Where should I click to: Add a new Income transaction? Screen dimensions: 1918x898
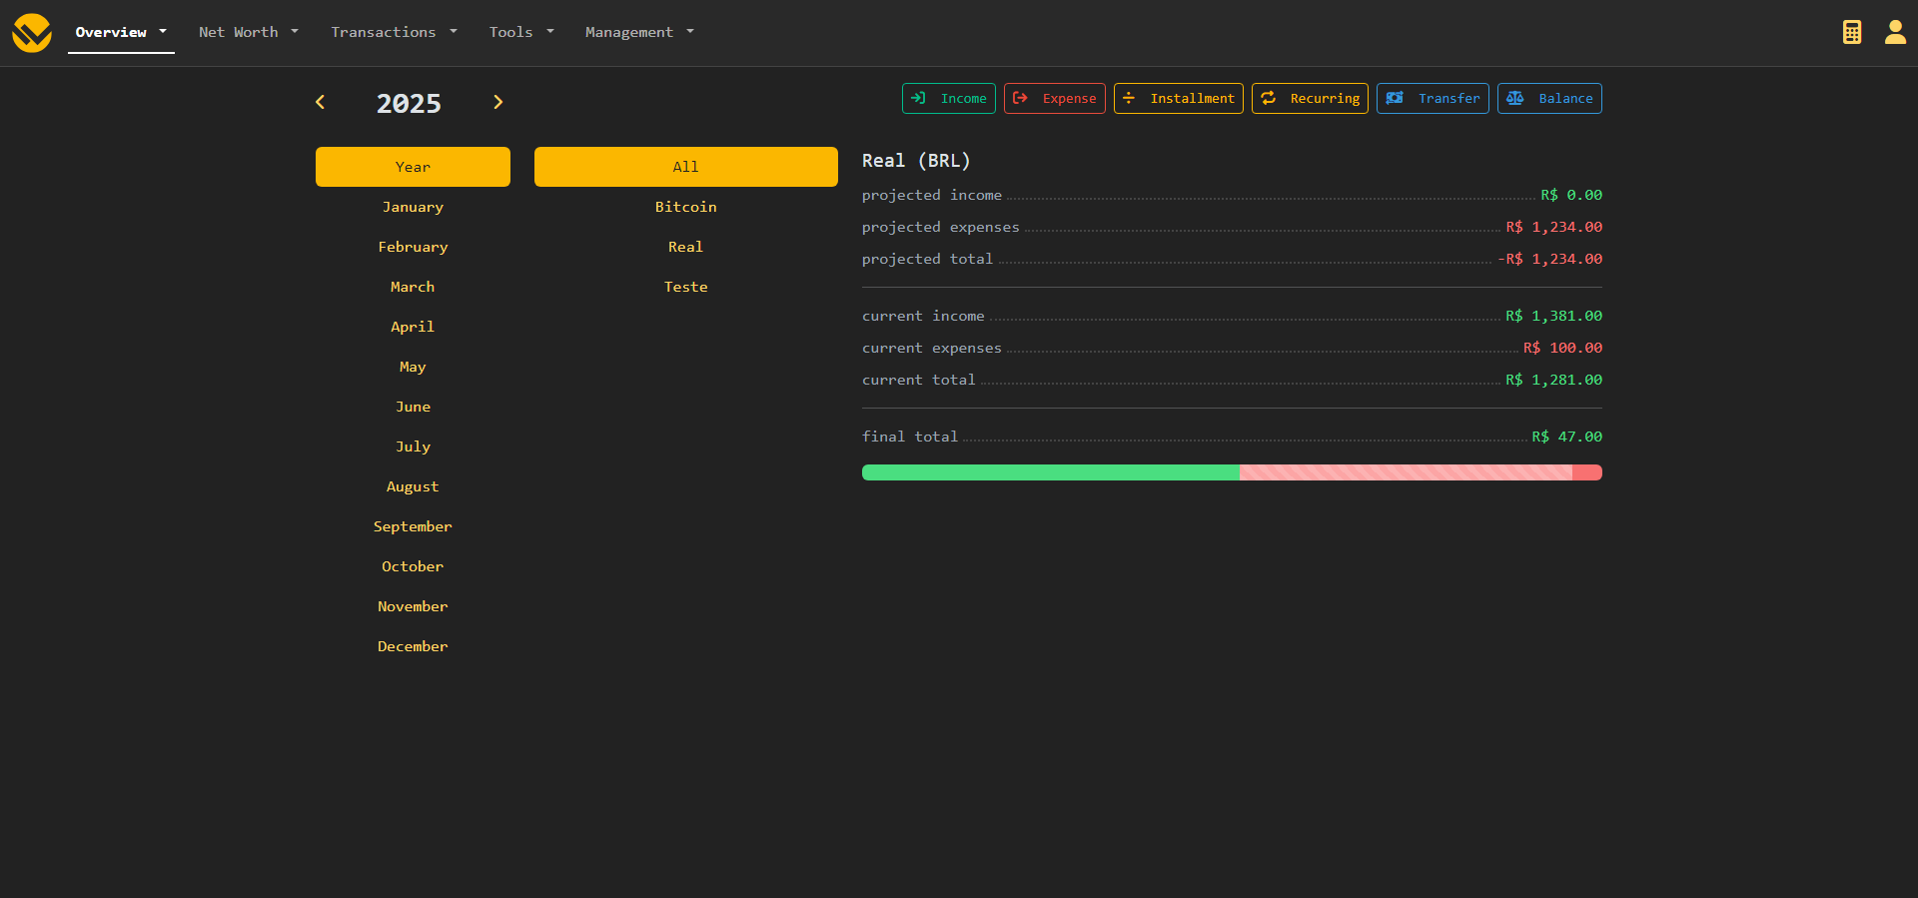(948, 98)
